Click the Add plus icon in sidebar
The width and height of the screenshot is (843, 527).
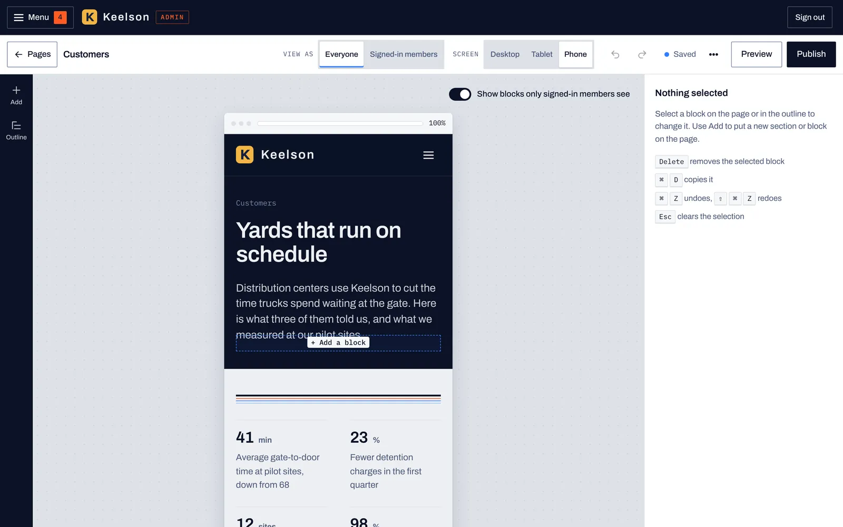click(16, 95)
